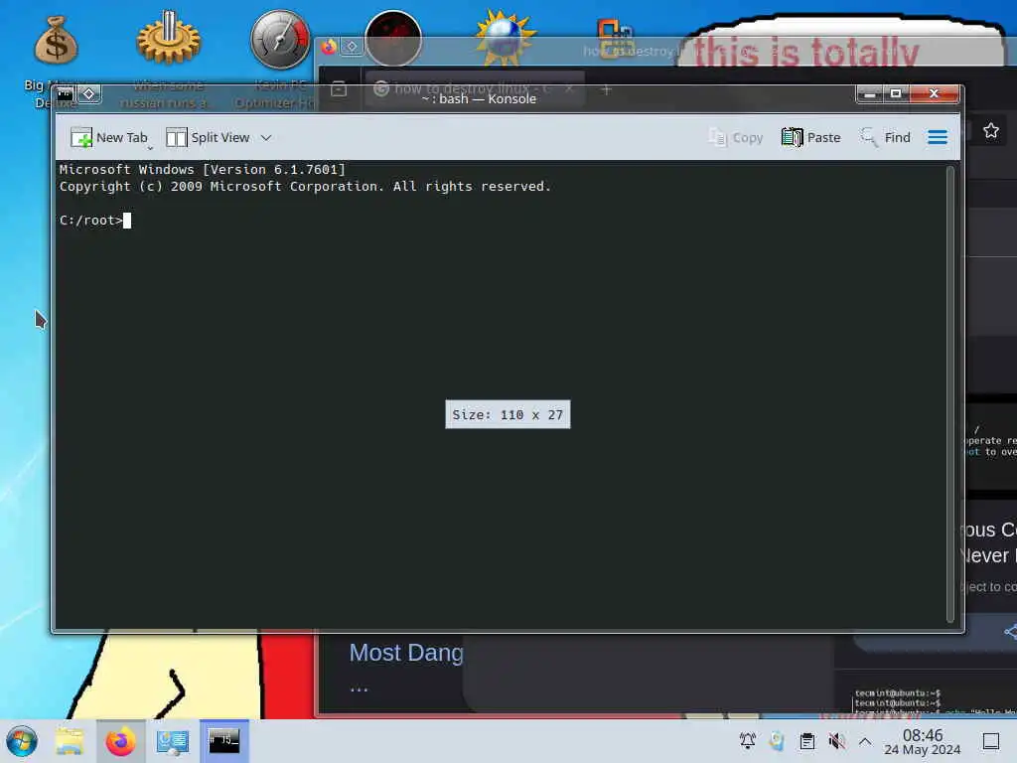Click the Konsole window menu icon
Screen dimensions: 1017x763
coord(66,94)
